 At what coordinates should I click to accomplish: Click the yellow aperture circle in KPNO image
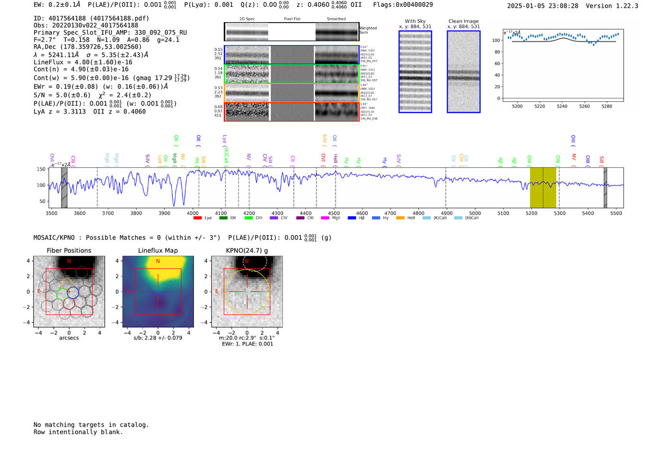(x=247, y=292)
